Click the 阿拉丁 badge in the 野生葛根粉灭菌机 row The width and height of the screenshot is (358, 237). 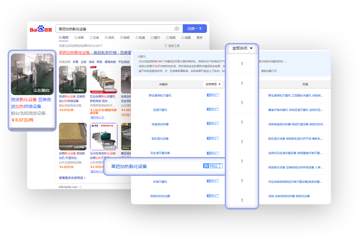pos(213,95)
